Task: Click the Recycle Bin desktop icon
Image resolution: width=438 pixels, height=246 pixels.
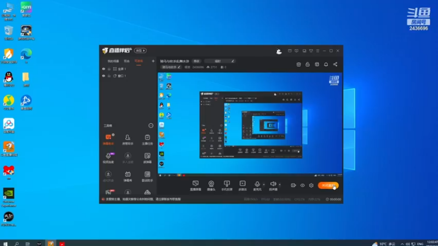Action: tap(9, 33)
